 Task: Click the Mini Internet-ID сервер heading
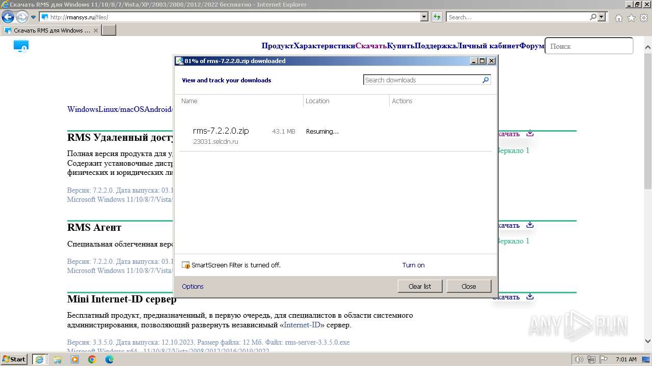pos(122,299)
